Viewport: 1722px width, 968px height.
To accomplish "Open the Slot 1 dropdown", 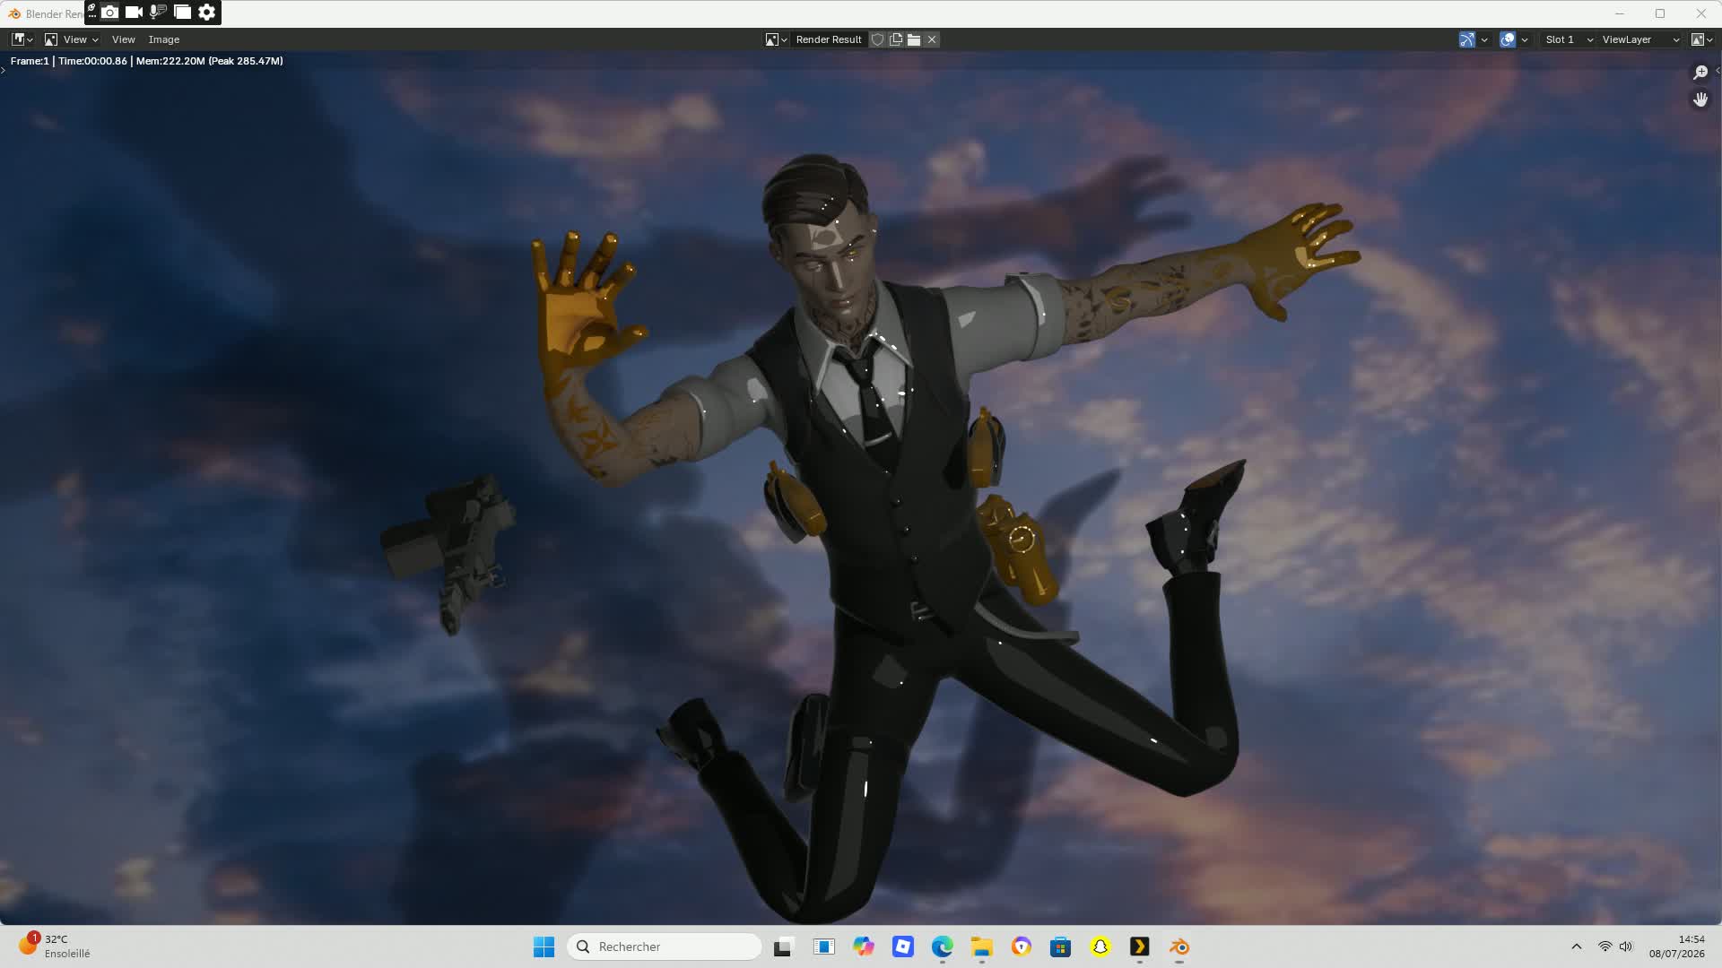I will pos(1568,39).
